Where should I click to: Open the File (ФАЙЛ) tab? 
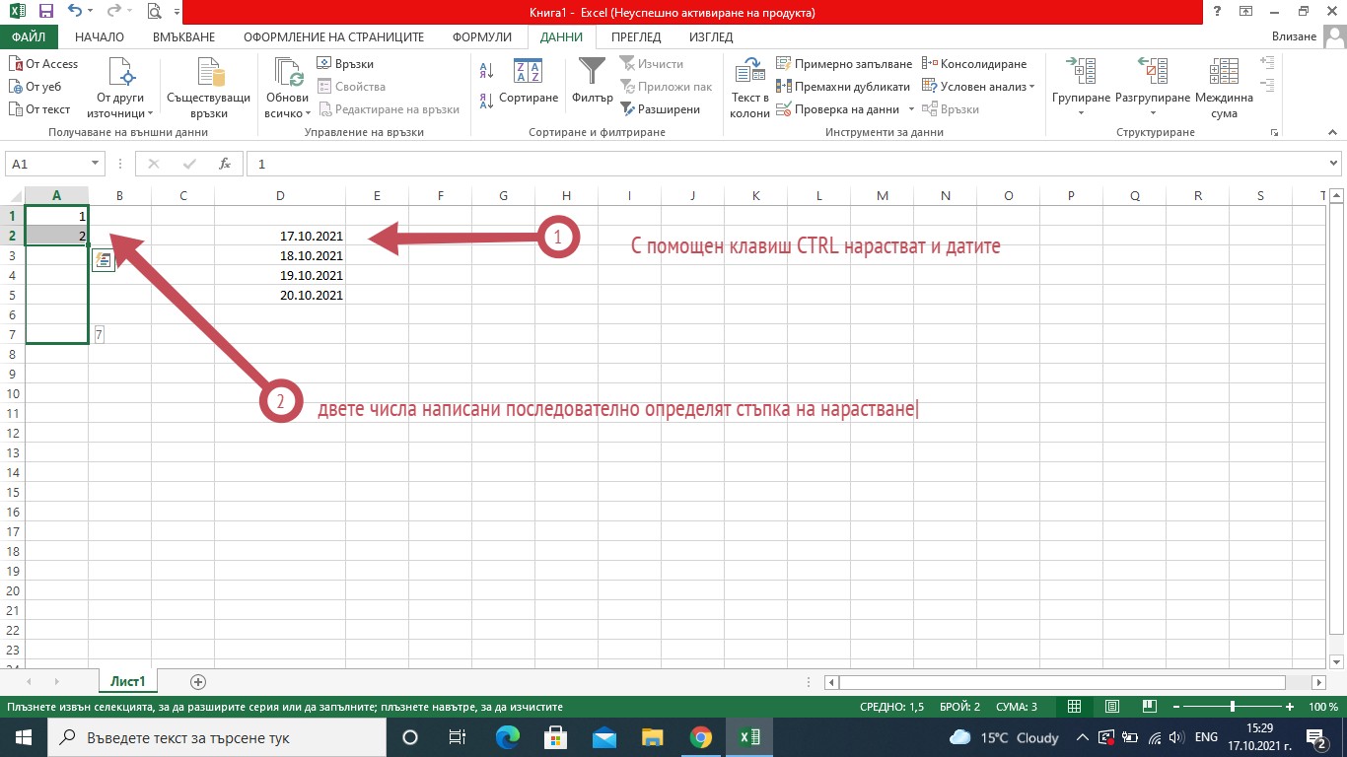29,36
